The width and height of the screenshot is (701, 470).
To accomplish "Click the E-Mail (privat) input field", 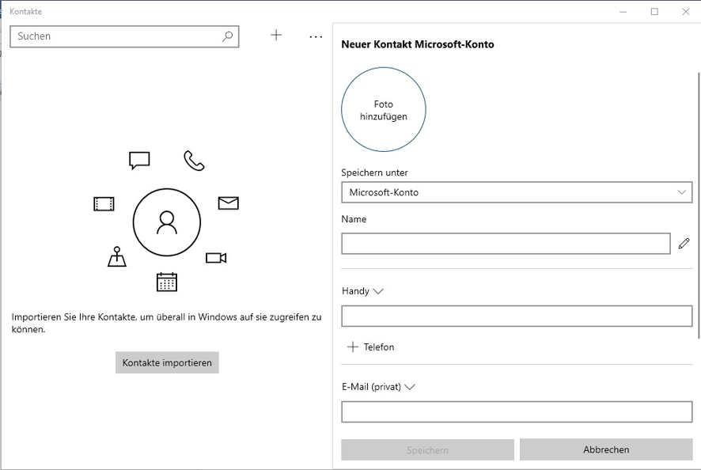I will (x=517, y=412).
